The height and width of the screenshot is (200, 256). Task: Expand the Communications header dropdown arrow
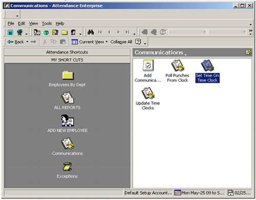pyautogui.click(x=185, y=55)
